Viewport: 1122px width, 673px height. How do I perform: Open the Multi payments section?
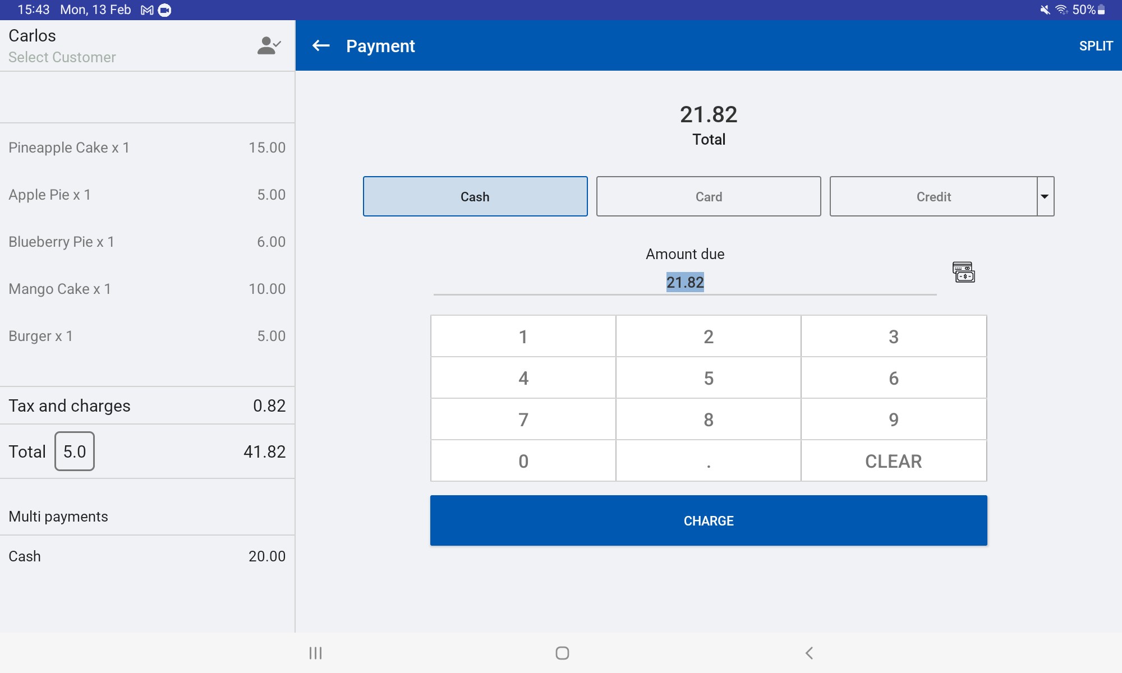(x=58, y=517)
